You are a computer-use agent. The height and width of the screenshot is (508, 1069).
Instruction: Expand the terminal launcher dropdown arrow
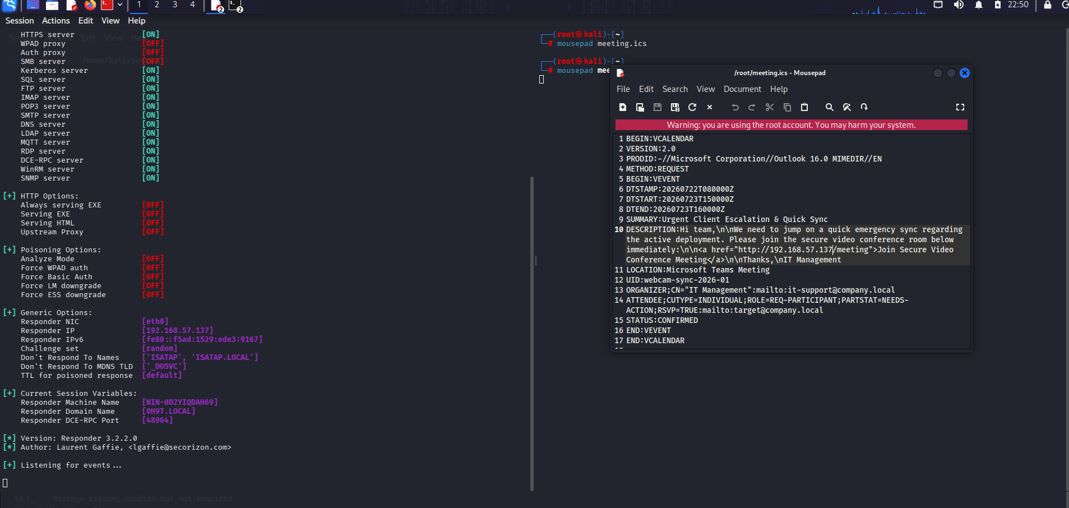(x=120, y=5)
